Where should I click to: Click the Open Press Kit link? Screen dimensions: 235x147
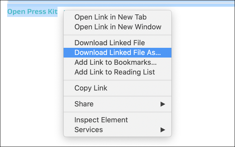pos(32,12)
